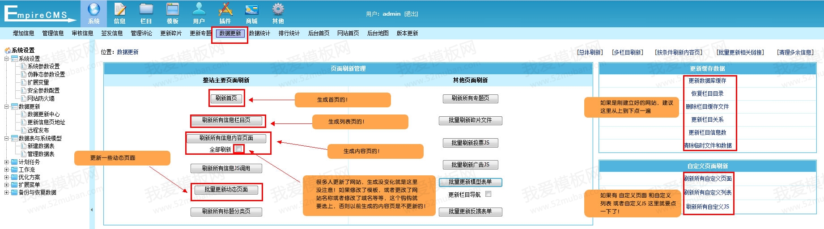Viewport: 824px width, 229px height.
Task: Open the 商城 shop icon
Action: (x=252, y=9)
